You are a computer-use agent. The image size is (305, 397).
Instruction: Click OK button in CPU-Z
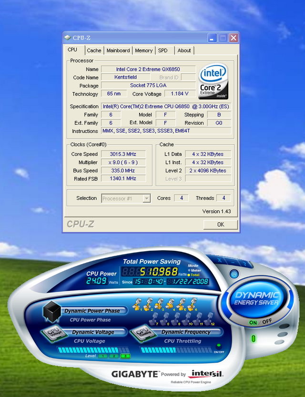221,224
